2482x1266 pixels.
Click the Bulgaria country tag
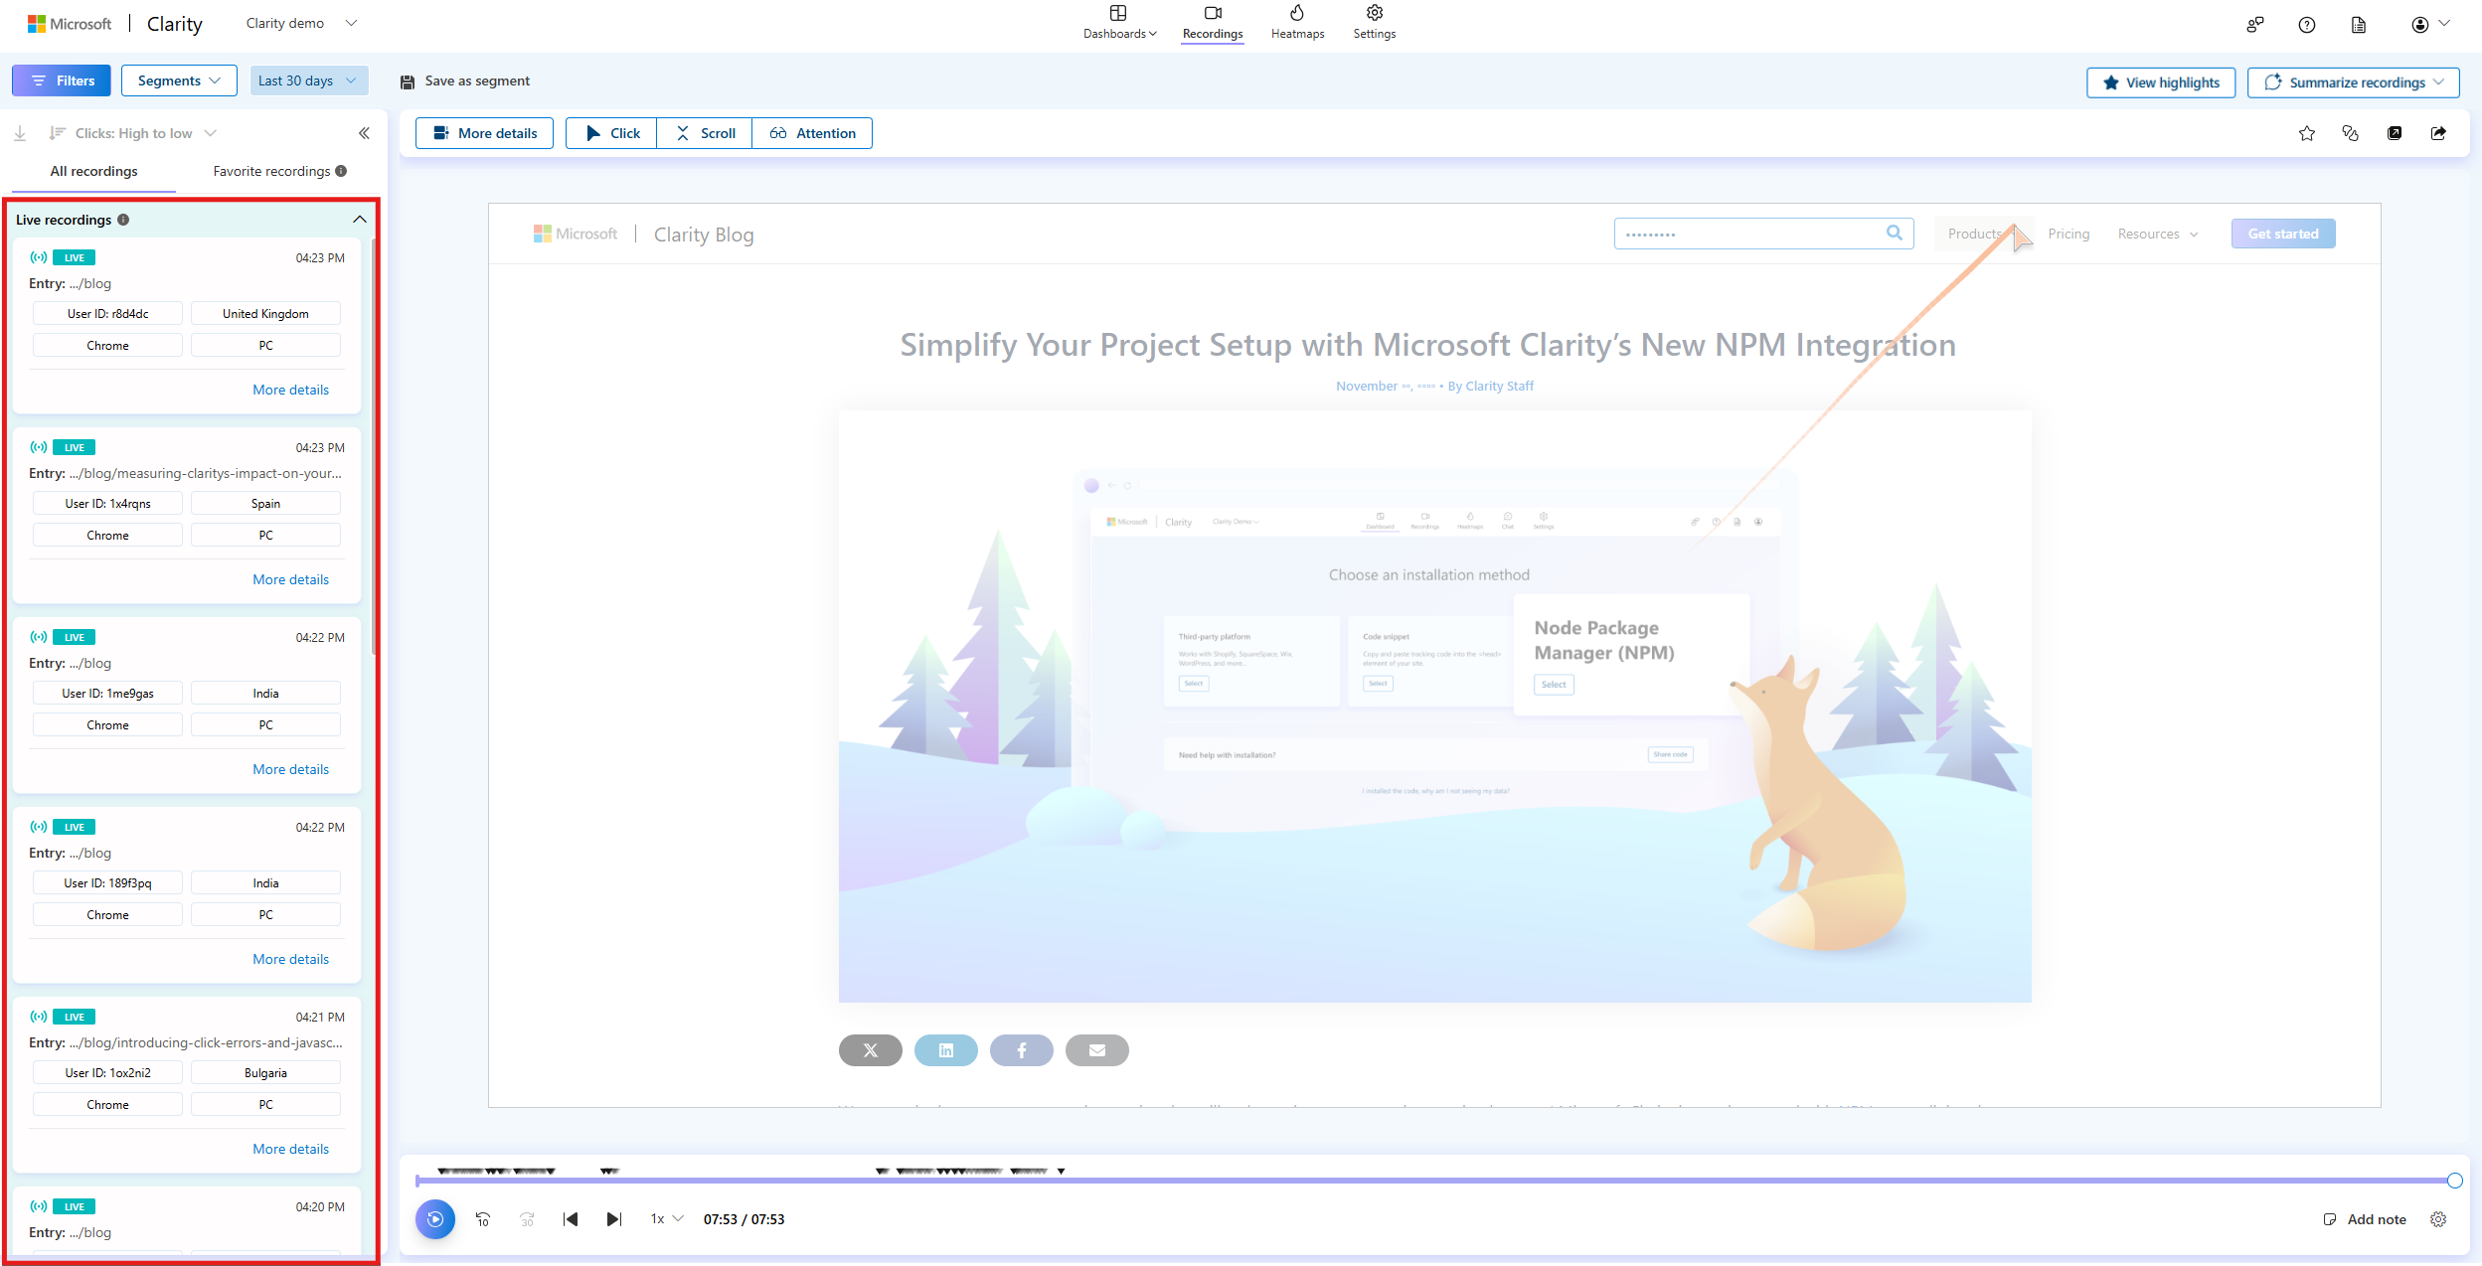coord(265,1073)
